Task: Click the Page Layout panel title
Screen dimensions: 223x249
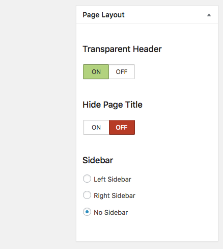Action: (x=103, y=15)
